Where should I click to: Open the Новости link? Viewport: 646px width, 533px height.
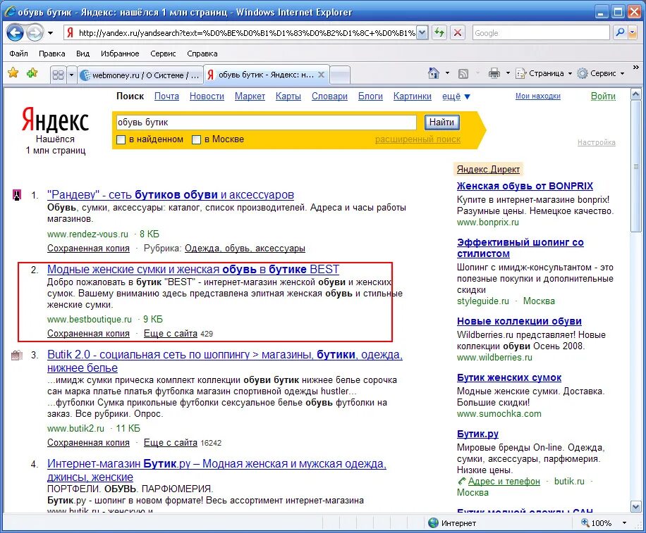207,96
